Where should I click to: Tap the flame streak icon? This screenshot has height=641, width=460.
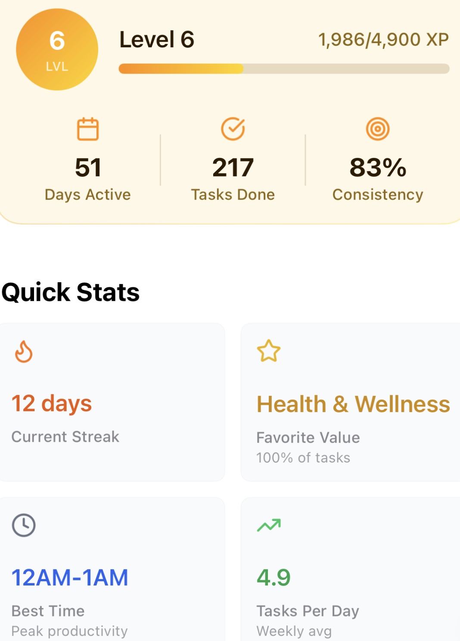coord(24,351)
